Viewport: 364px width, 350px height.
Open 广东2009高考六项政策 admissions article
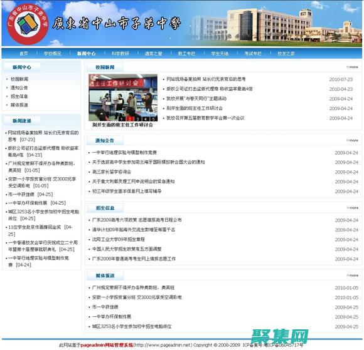(137, 220)
